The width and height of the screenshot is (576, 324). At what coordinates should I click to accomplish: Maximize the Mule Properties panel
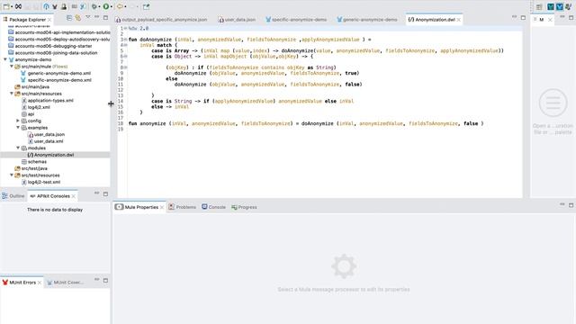pyautogui.click(x=571, y=205)
